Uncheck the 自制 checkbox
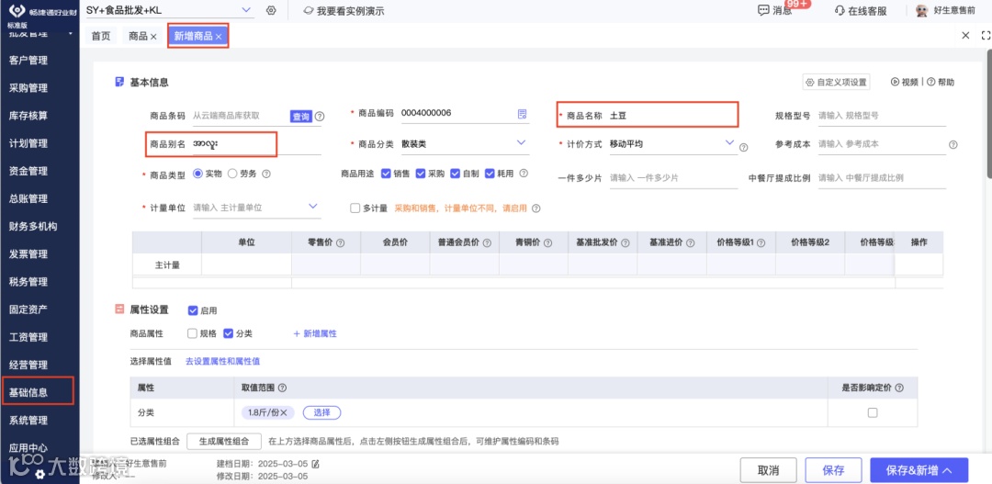 [x=455, y=174]
